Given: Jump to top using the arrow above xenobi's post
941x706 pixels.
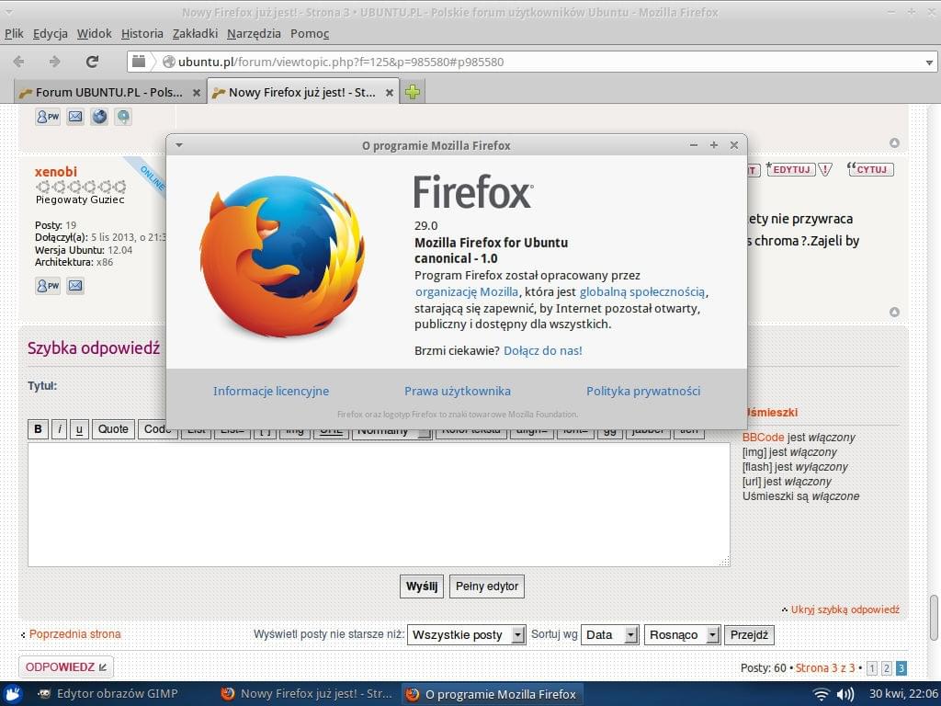Looking at the screenshot, I should pyautogui.click(x=894, y=142).
